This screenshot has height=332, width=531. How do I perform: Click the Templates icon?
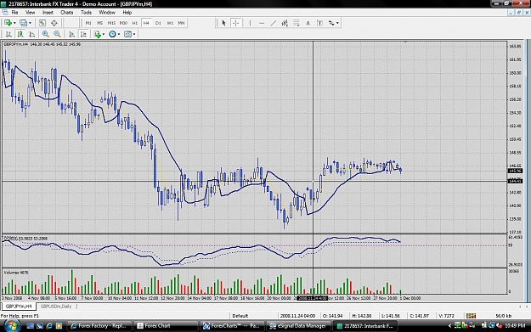click(x=127, y=34)
